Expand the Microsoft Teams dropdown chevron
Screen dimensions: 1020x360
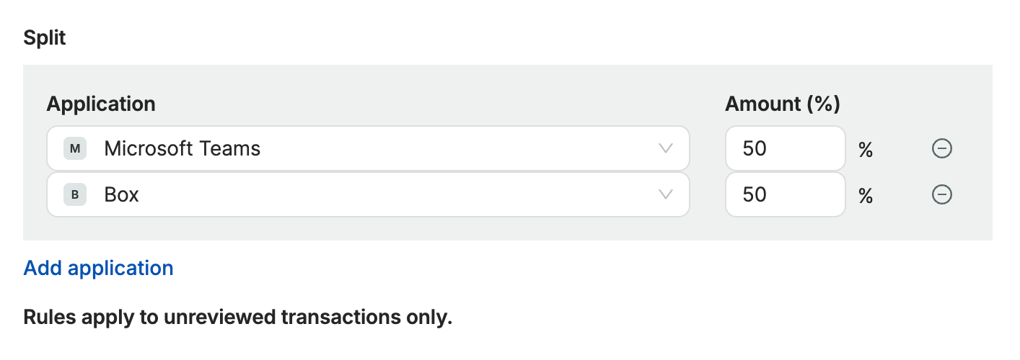tap(666, 149)
